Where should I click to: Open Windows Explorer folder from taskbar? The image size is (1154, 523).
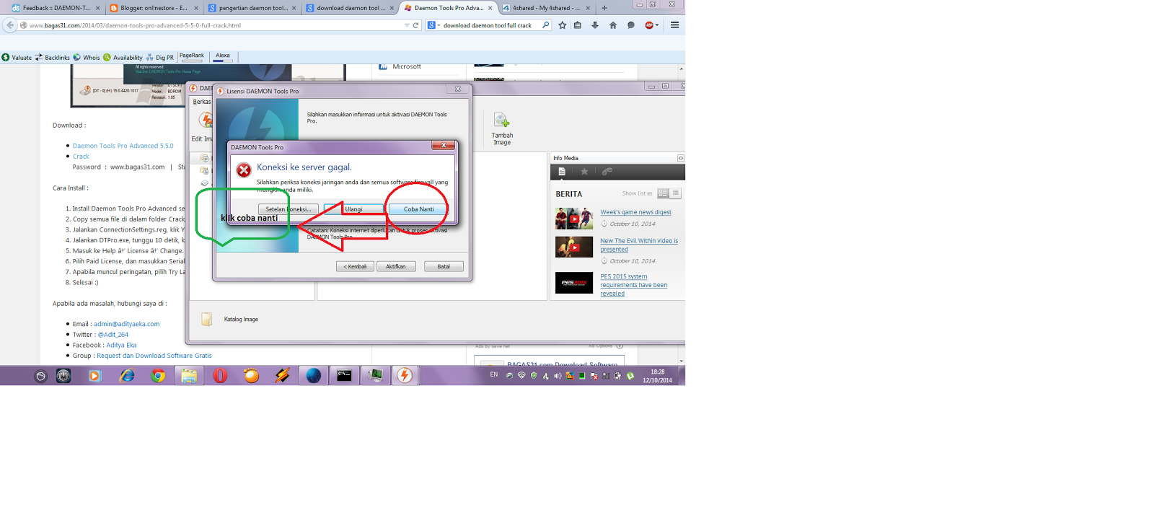(189, 376)
